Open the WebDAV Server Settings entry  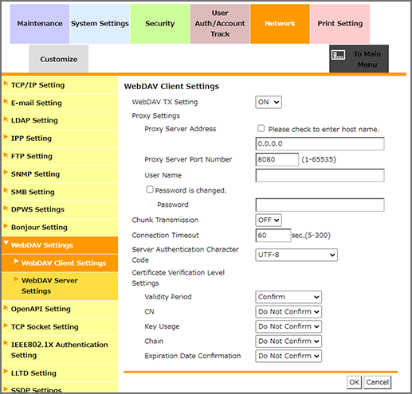point(60,286)
